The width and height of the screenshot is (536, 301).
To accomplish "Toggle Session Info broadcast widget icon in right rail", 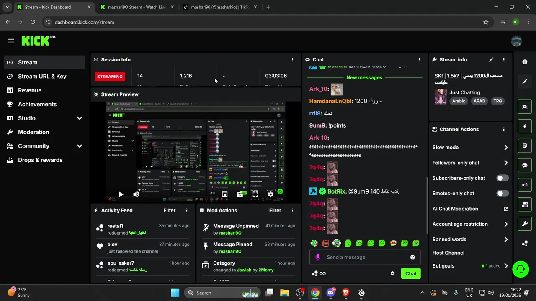I will pyautogui.click(x=525, y=185).
